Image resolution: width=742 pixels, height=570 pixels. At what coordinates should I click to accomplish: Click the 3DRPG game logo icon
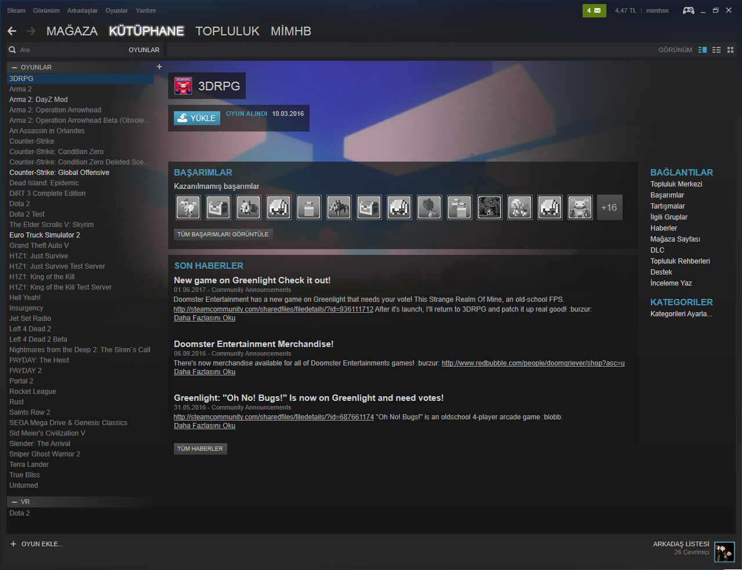[x=183, y=86]
